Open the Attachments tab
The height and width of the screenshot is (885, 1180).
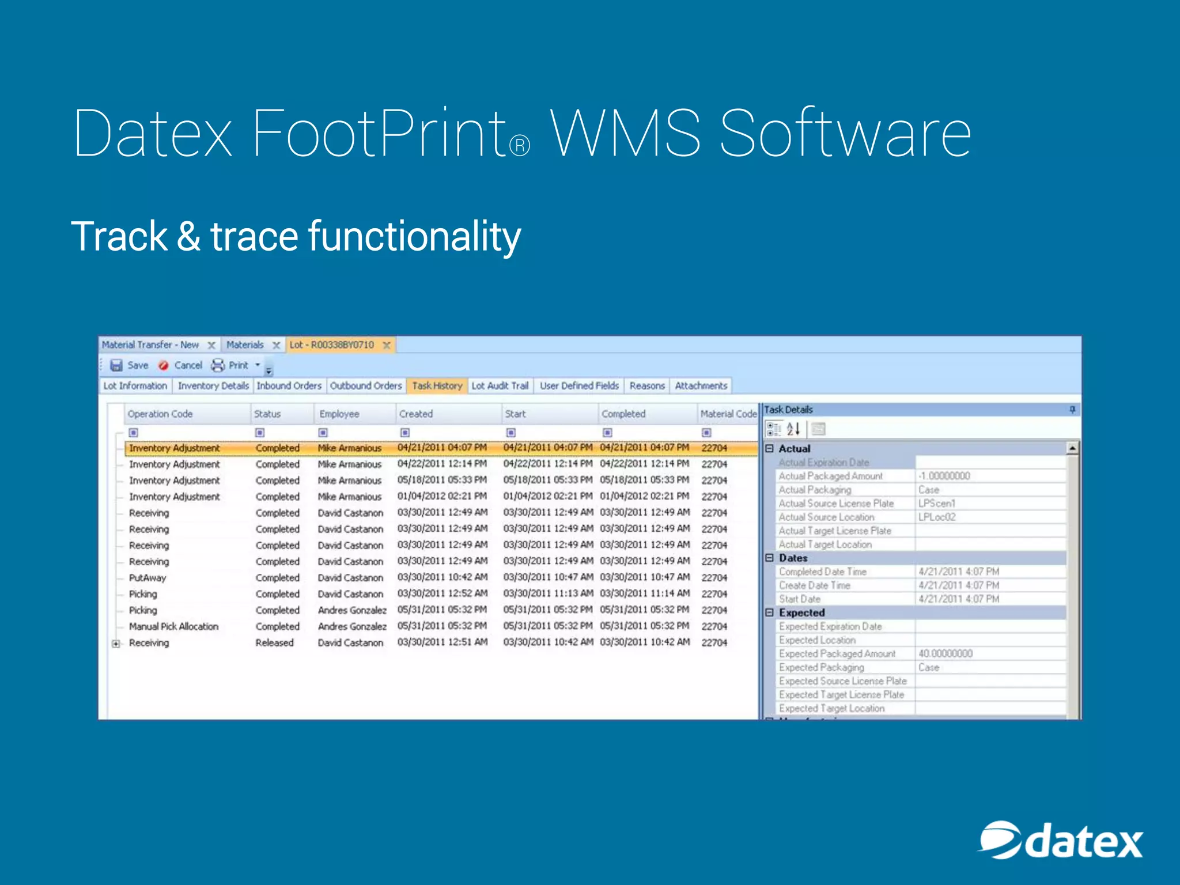[x=701, y=385]
